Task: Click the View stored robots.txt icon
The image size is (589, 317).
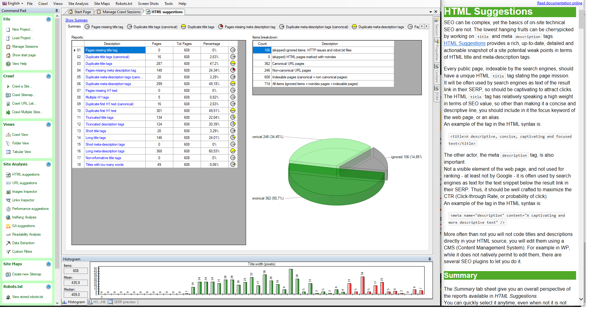Action: point(8,297)
